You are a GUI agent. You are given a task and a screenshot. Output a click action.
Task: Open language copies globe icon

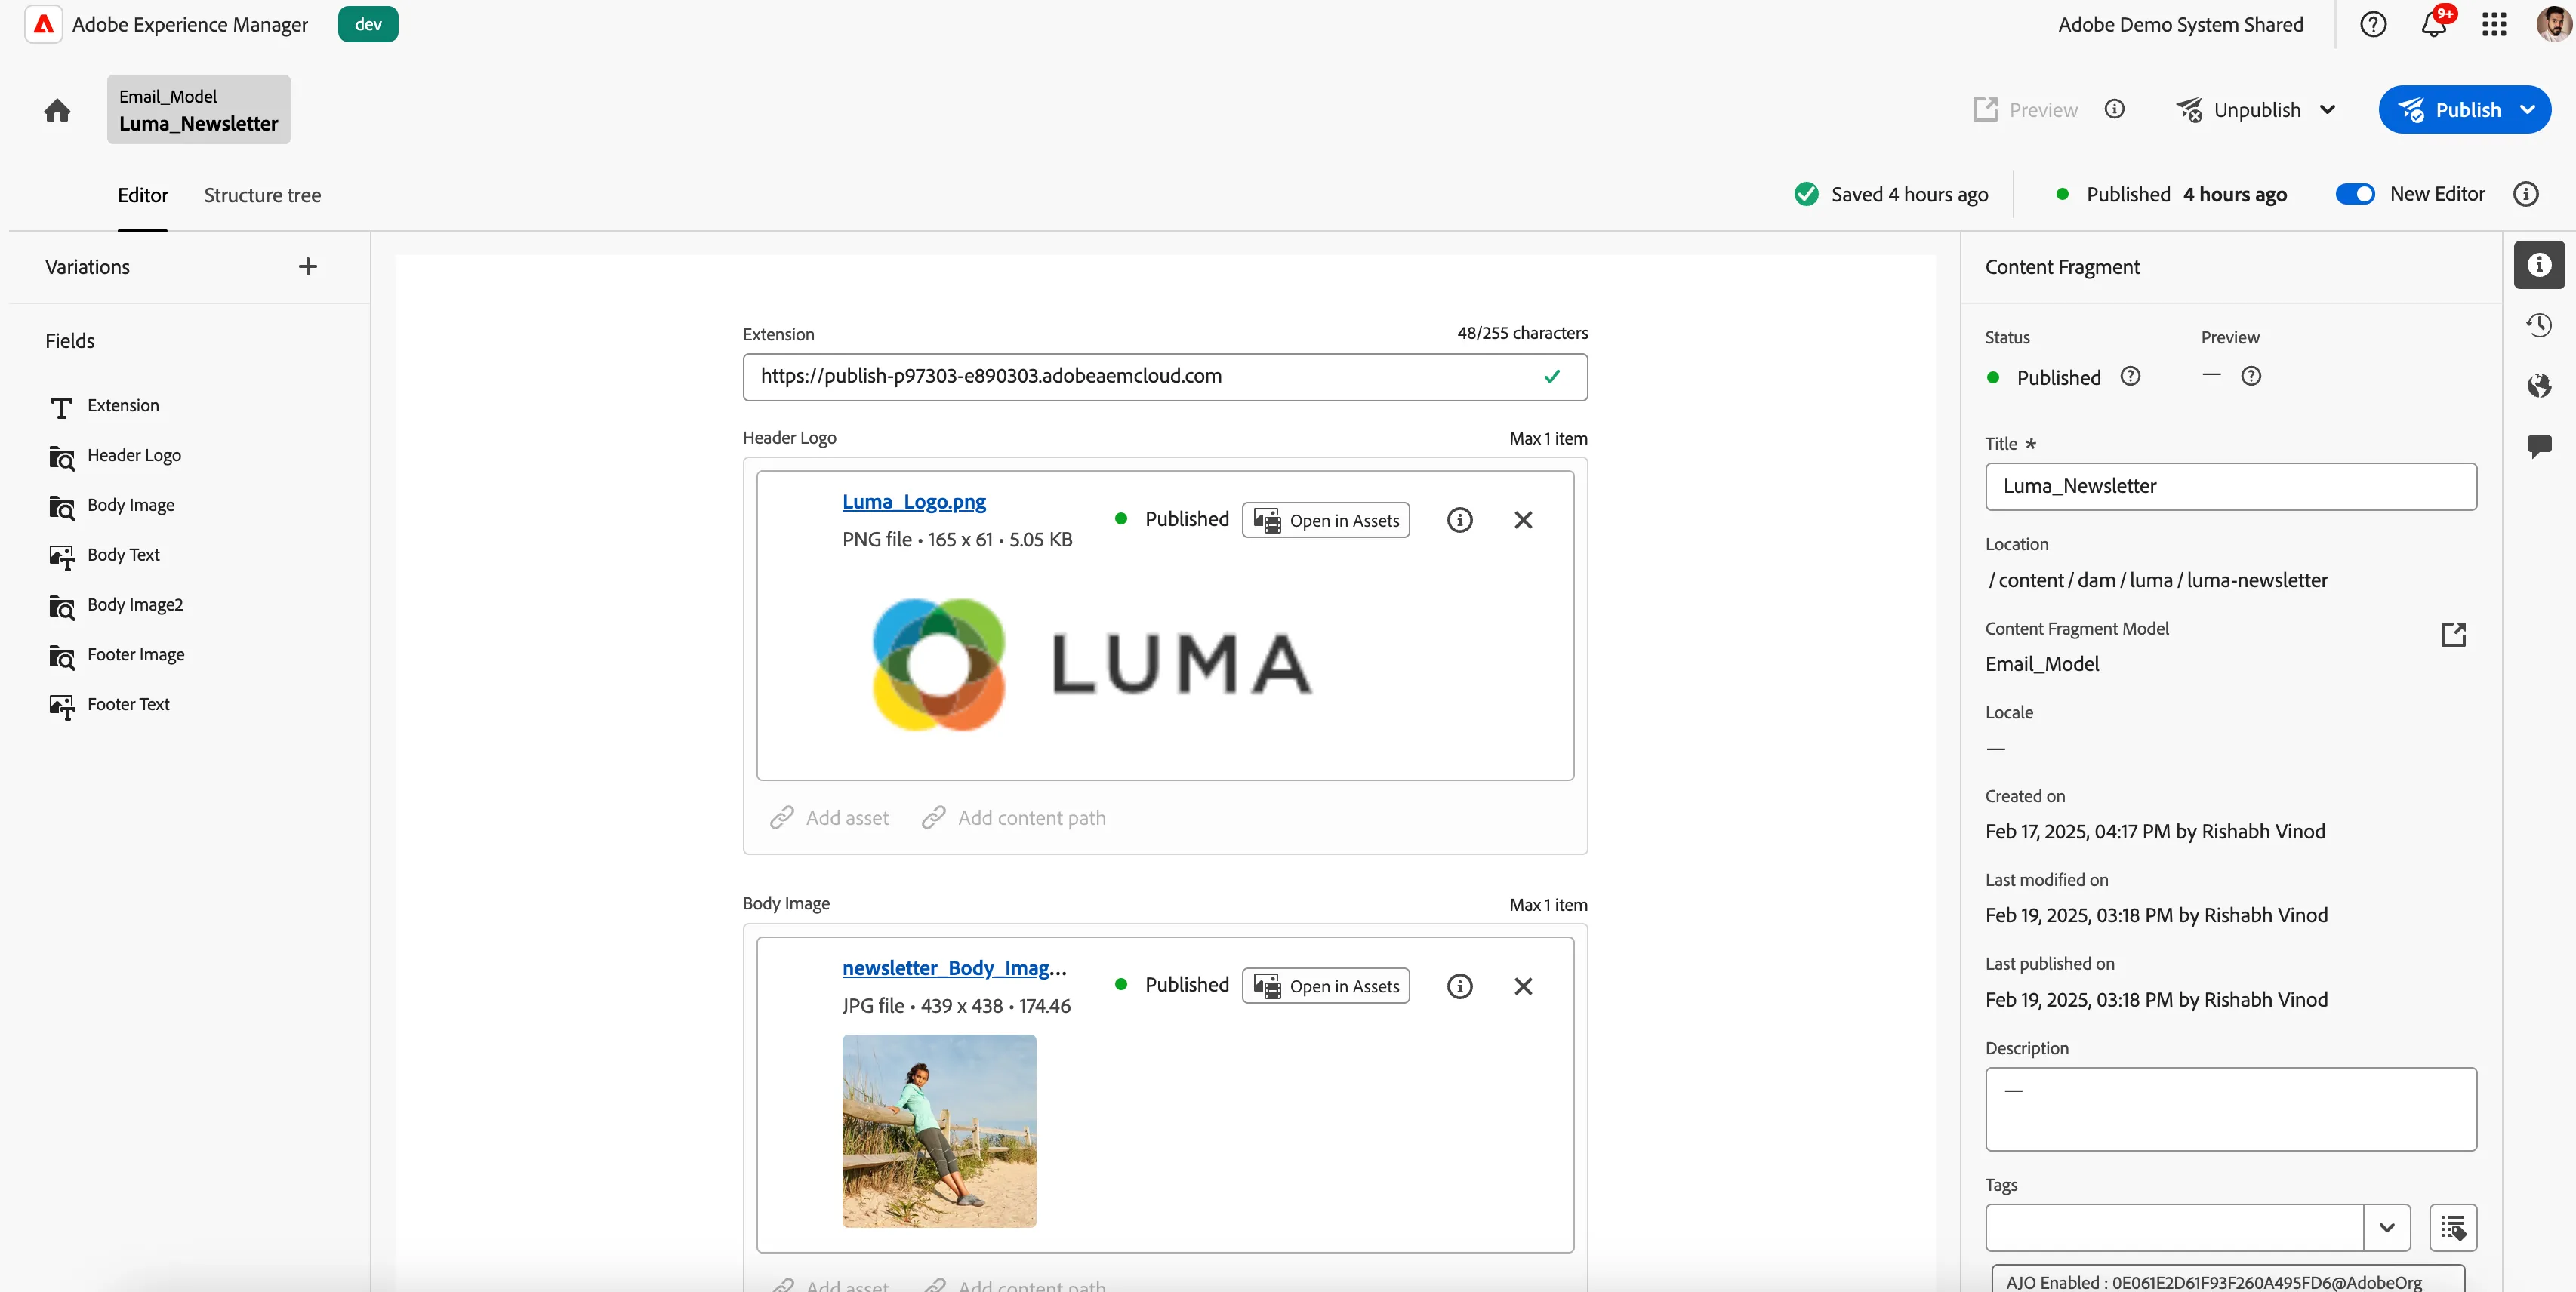click(x=2539, y=385)
